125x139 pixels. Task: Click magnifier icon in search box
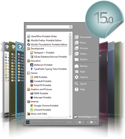pos(71,27)
